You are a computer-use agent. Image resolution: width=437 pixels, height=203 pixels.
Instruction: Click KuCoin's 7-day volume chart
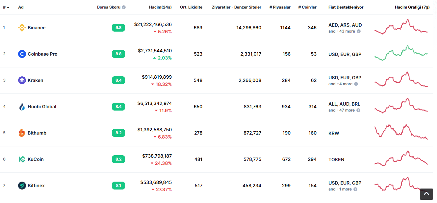tap(401, 158)
